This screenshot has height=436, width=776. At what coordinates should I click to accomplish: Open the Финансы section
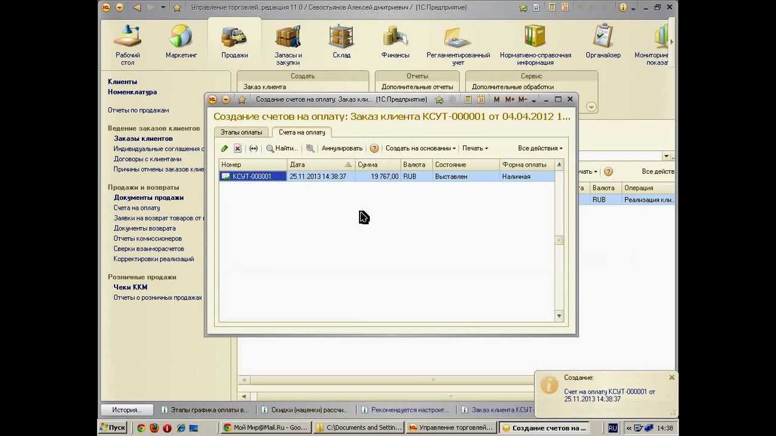(395, 41)
